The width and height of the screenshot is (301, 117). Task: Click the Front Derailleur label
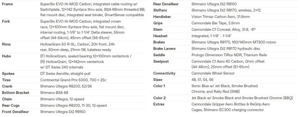(x=15, y=112)
